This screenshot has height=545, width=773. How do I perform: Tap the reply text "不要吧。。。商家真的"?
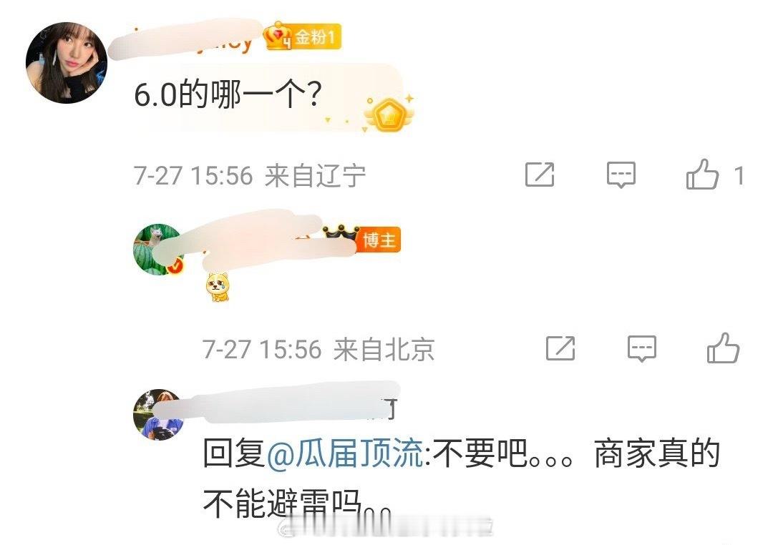tap(575, 453)
